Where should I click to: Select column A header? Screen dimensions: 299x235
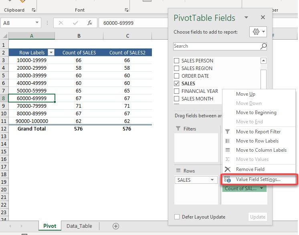tap(32, 36)
